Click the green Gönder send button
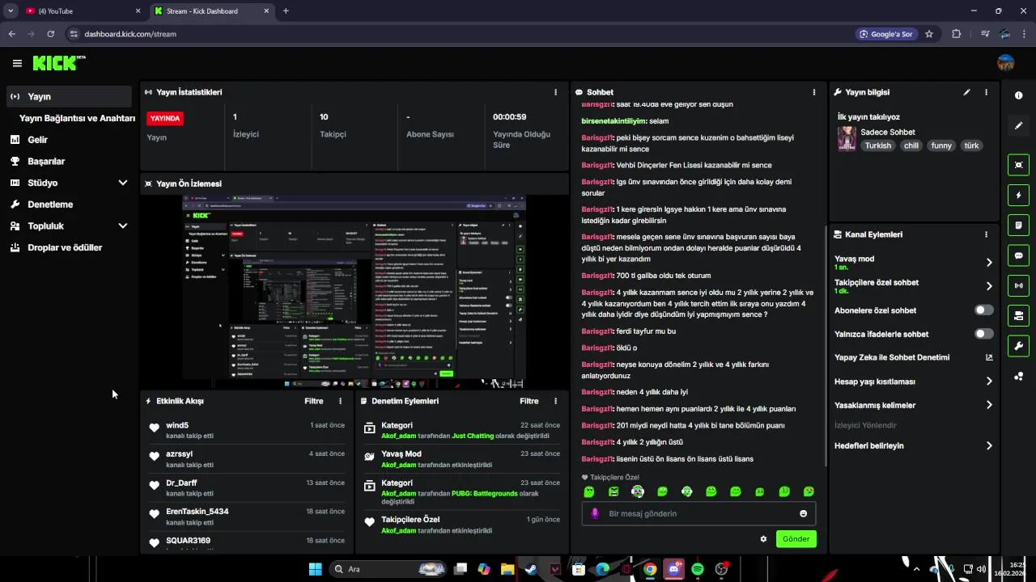The width and height of the screenshot is (1036, 582). click(x=796, y=539)
